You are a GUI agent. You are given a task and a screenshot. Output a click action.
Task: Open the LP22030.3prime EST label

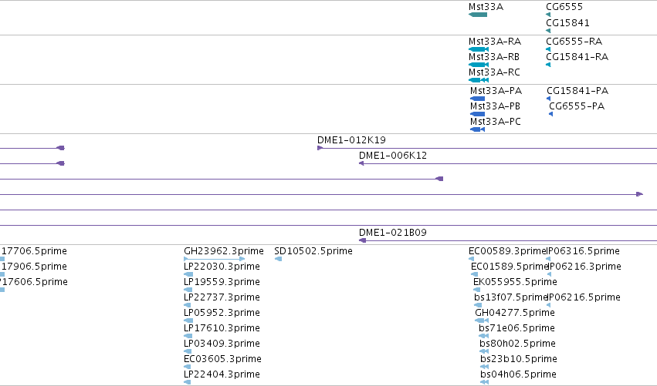222,267
